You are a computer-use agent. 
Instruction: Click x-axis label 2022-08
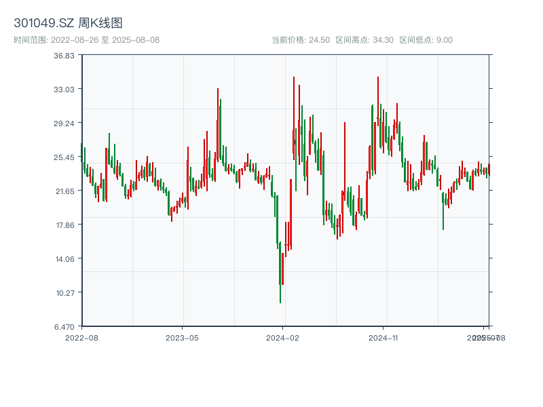point(81,338)
